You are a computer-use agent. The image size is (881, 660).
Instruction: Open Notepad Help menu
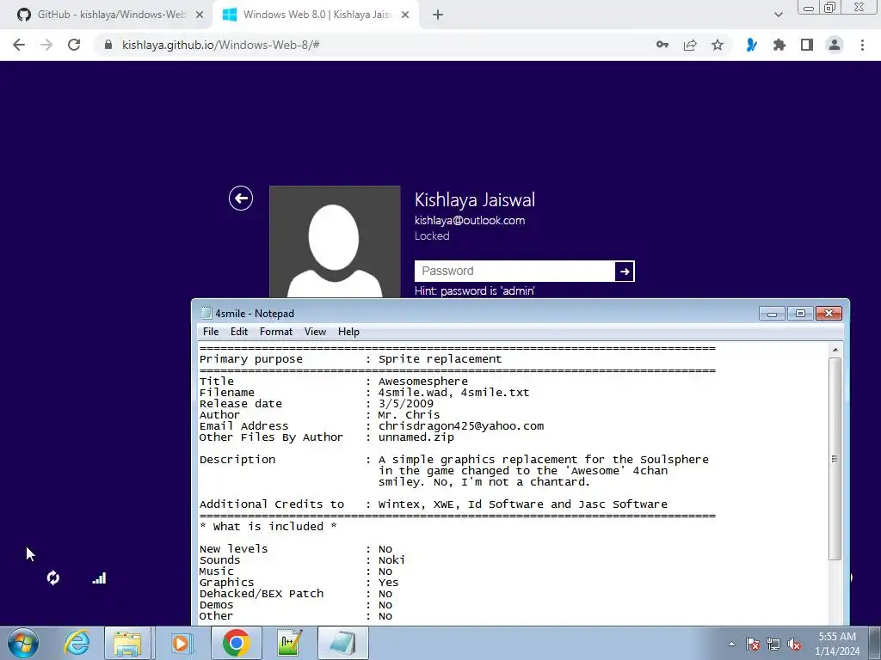tap(348, 332)
